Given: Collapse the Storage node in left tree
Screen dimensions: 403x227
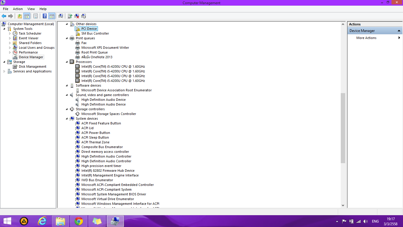Looking at the screenshot, I should point(4,62).
